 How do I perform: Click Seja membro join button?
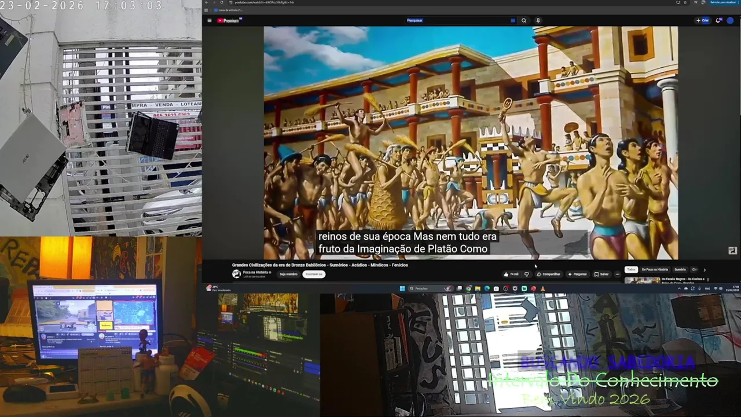pos(288,274)
